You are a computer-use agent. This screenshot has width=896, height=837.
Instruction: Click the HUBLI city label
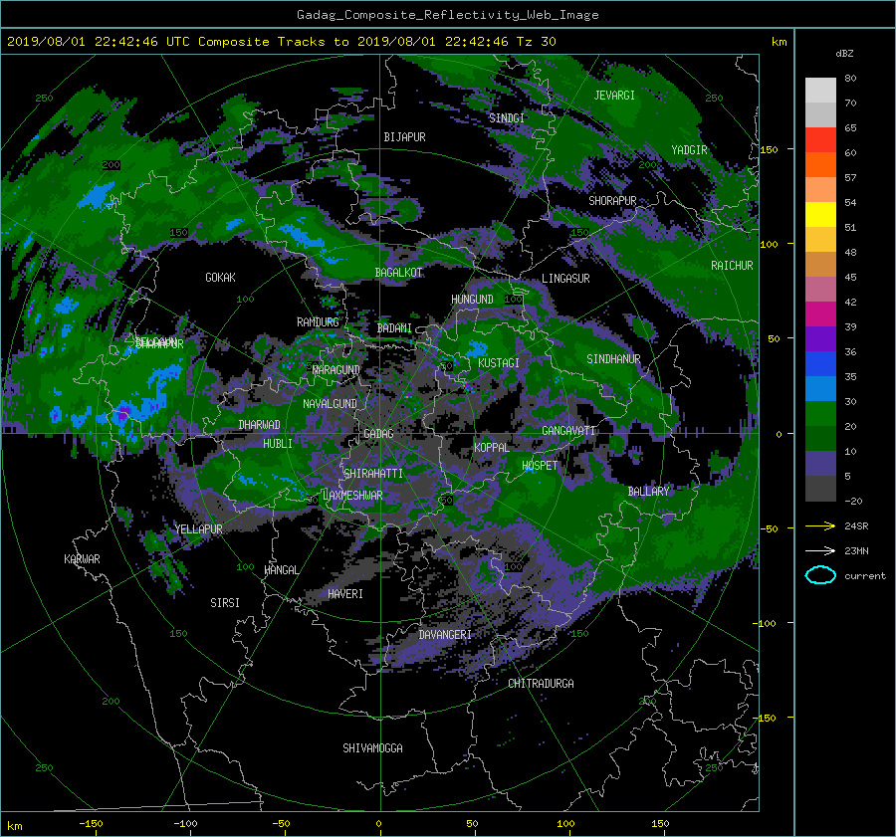click(x=278, y=444)
